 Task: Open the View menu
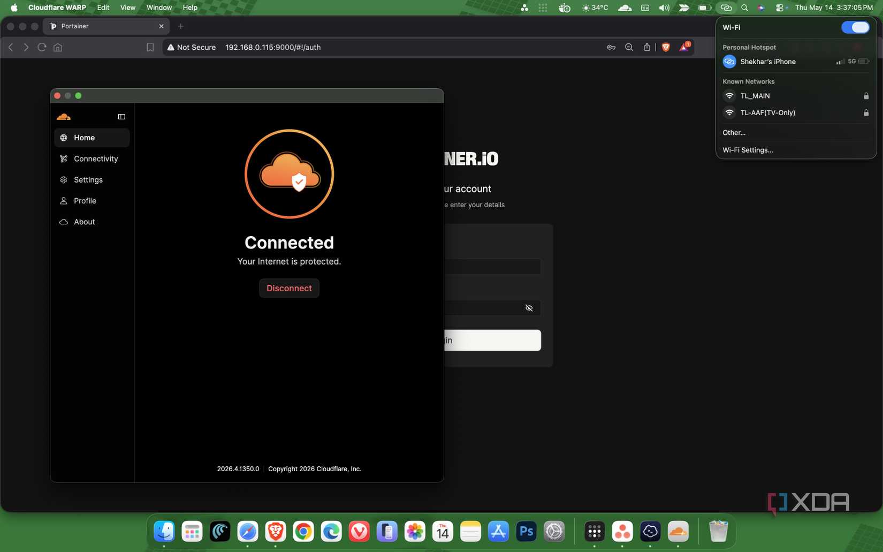128,7
